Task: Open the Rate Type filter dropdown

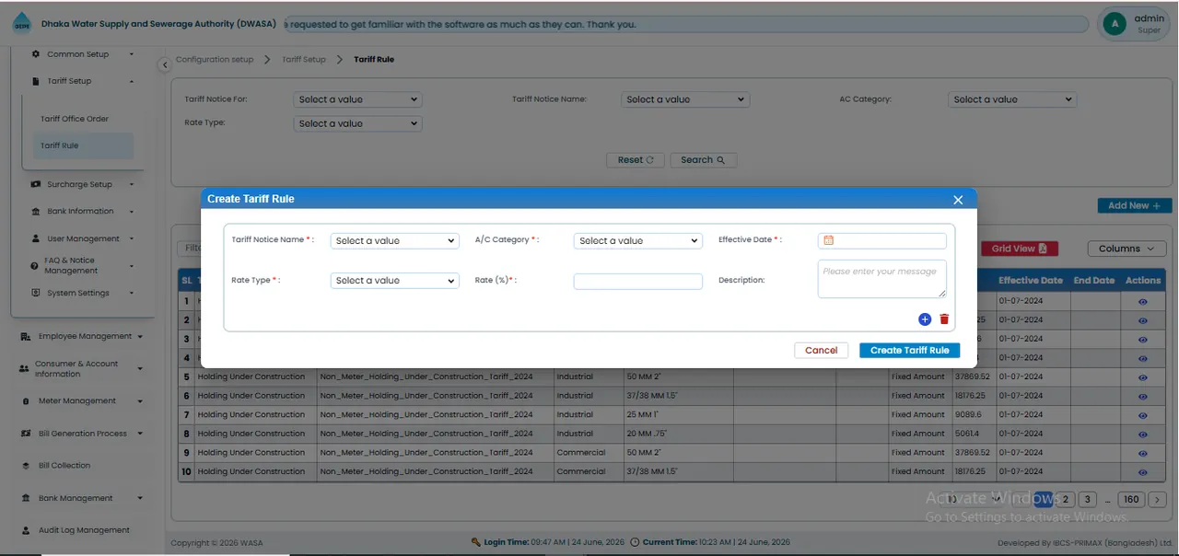Action: point(357,123)
